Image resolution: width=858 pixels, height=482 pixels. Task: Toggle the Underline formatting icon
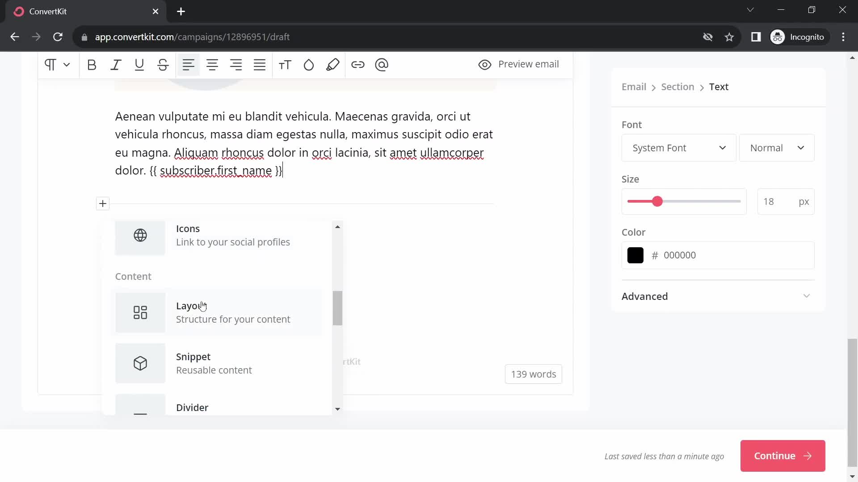click(x=139, y=65)
